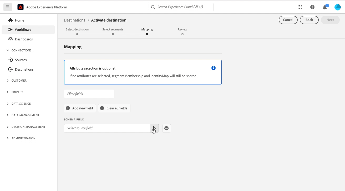Go to Dashboards in the sidebar
Image resolution: width=345 pixels, height=191 pixels.
24,39
